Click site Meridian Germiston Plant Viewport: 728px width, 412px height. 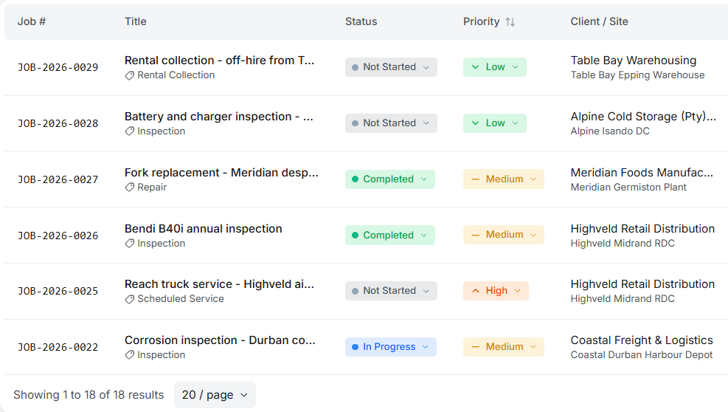pyautogui.click(x=628, y=188)
